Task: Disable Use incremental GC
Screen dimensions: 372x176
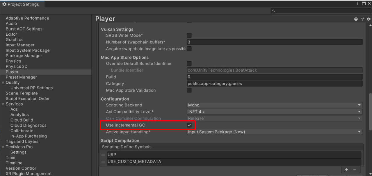Action: 189,125
